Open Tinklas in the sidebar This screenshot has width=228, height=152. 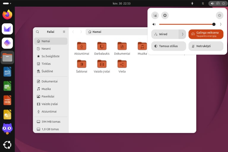click(x=51, y=64)
